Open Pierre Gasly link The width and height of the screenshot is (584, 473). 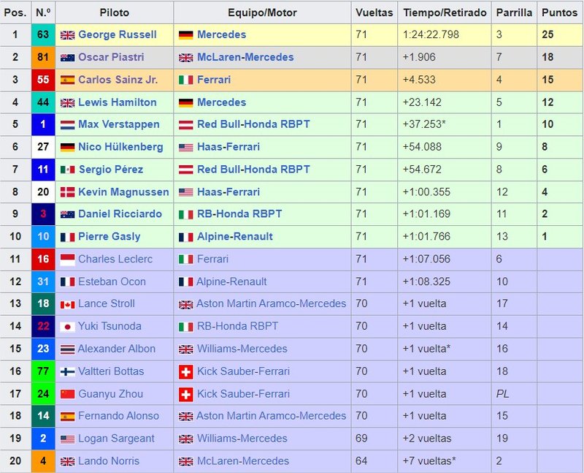(x=109, y=236)
